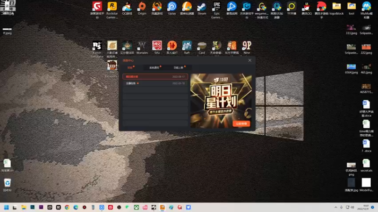The image size is (378, 212).
Task: Open the Rockstar Games launcher desktop icon
Action: click(x=112, y=9)
